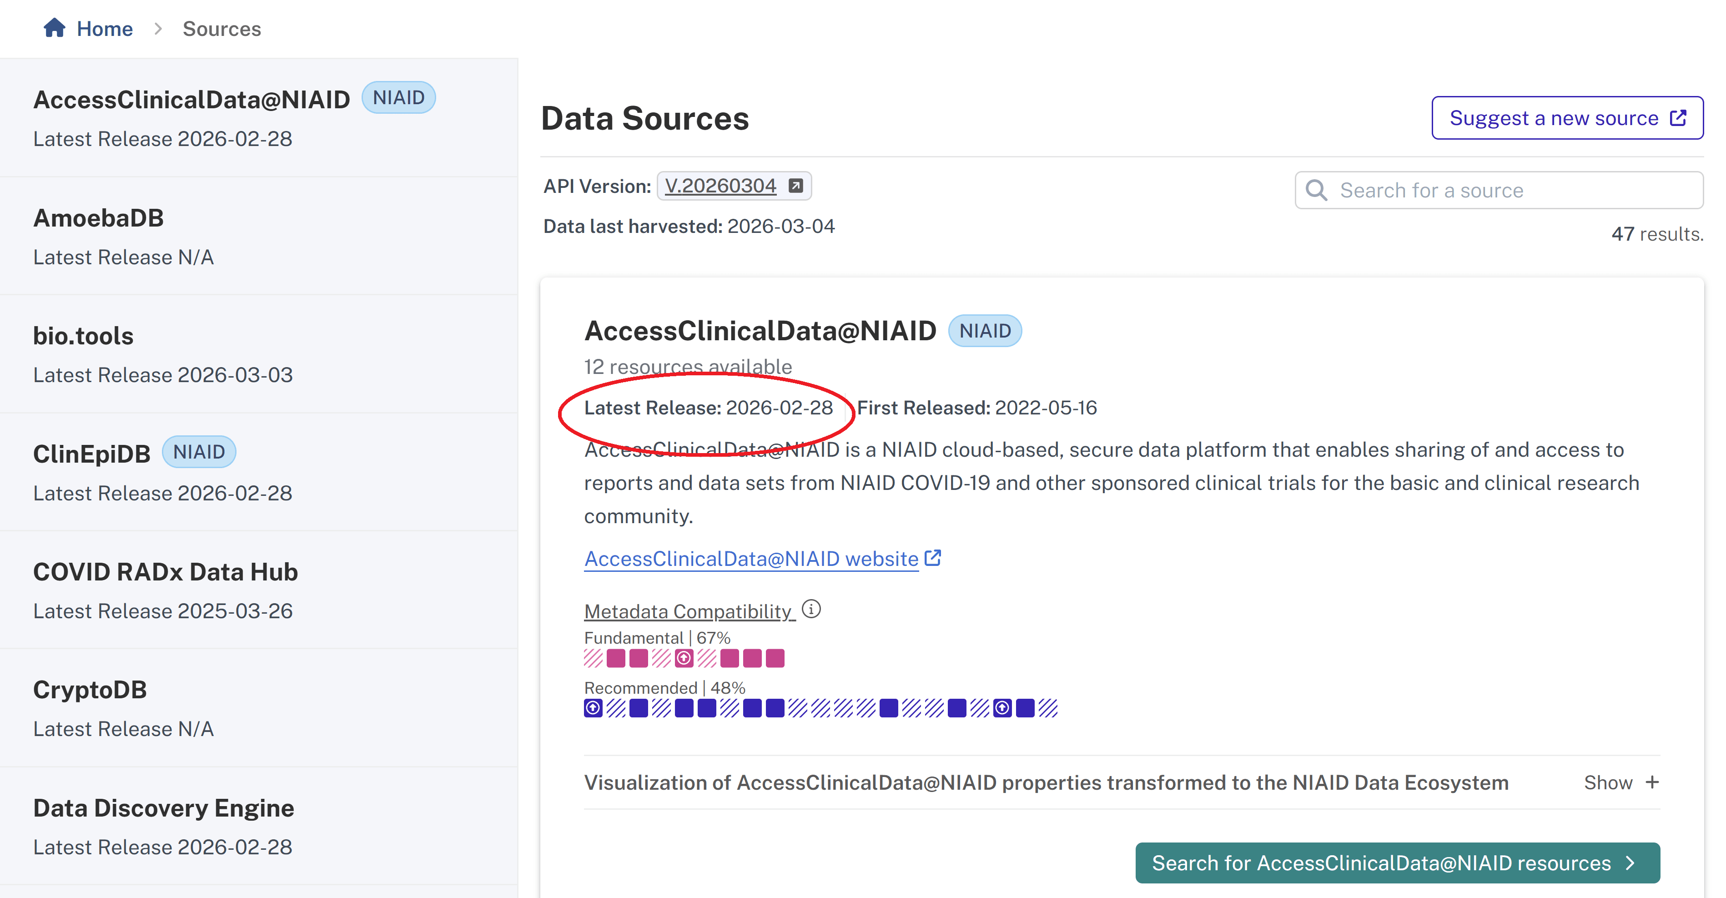Click Recommended | 48% label
This screenshot has height=898, width=1726.
[664, 687]
